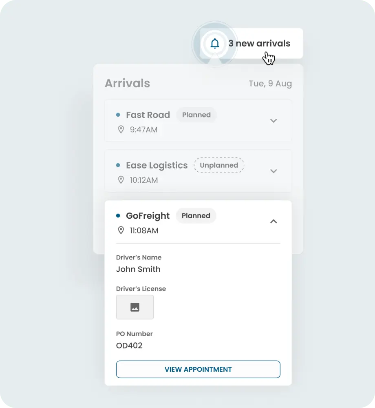Expand the Fast Road arrival entry

tap(274, 121)
